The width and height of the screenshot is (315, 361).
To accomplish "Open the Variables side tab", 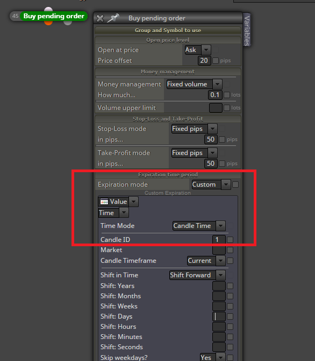I will click(x=247, y=31).
